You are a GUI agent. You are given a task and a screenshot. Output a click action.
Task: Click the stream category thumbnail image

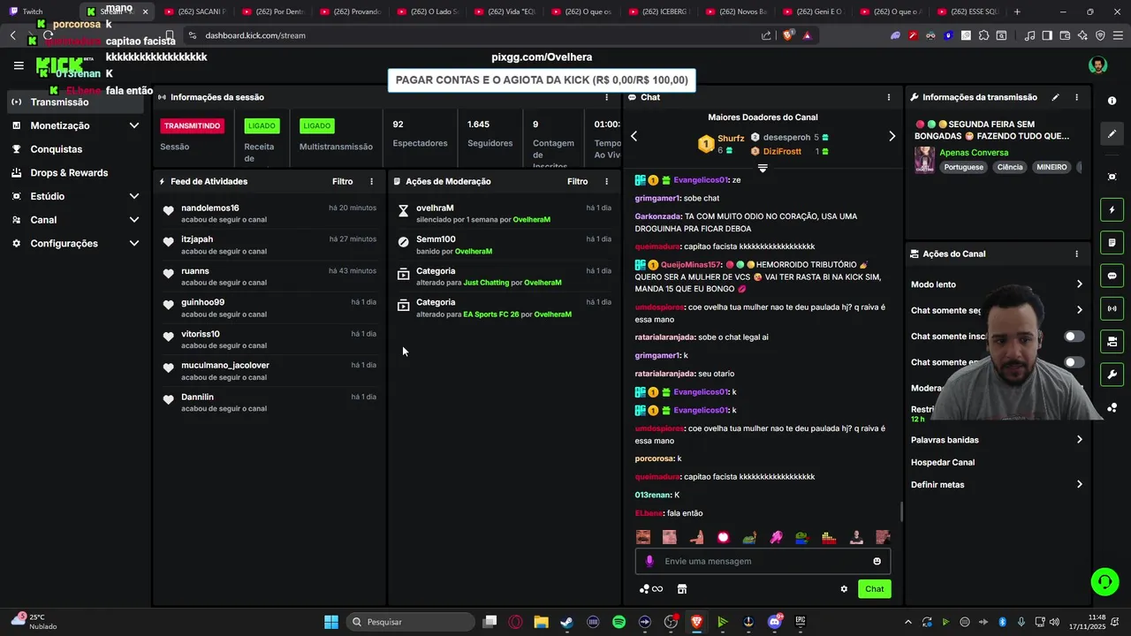[924, 160]
